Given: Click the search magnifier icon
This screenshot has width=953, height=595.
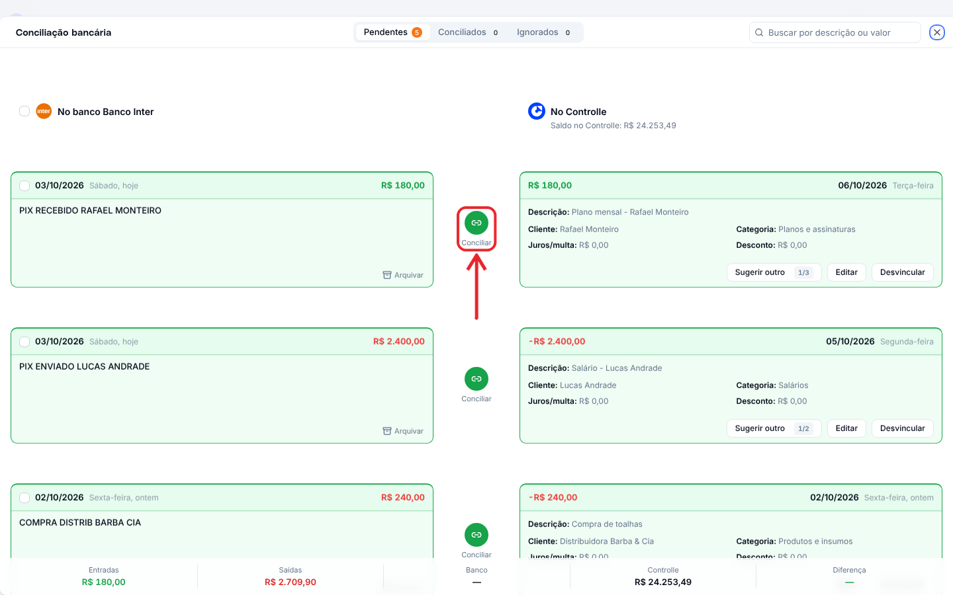Looking at the screenshot, I should [x=759, y=32].
